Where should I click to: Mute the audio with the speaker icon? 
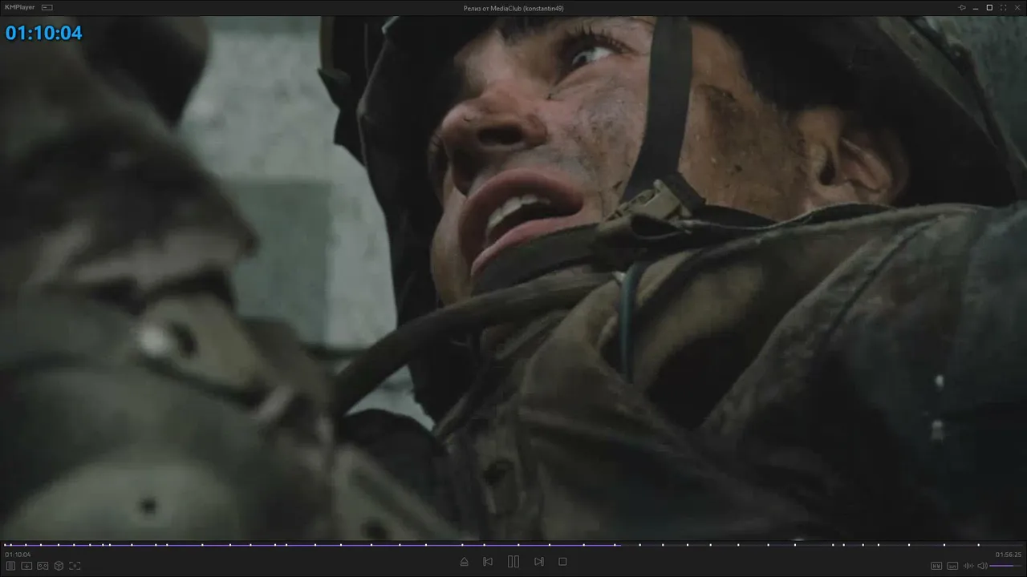[x=982, y=566]
